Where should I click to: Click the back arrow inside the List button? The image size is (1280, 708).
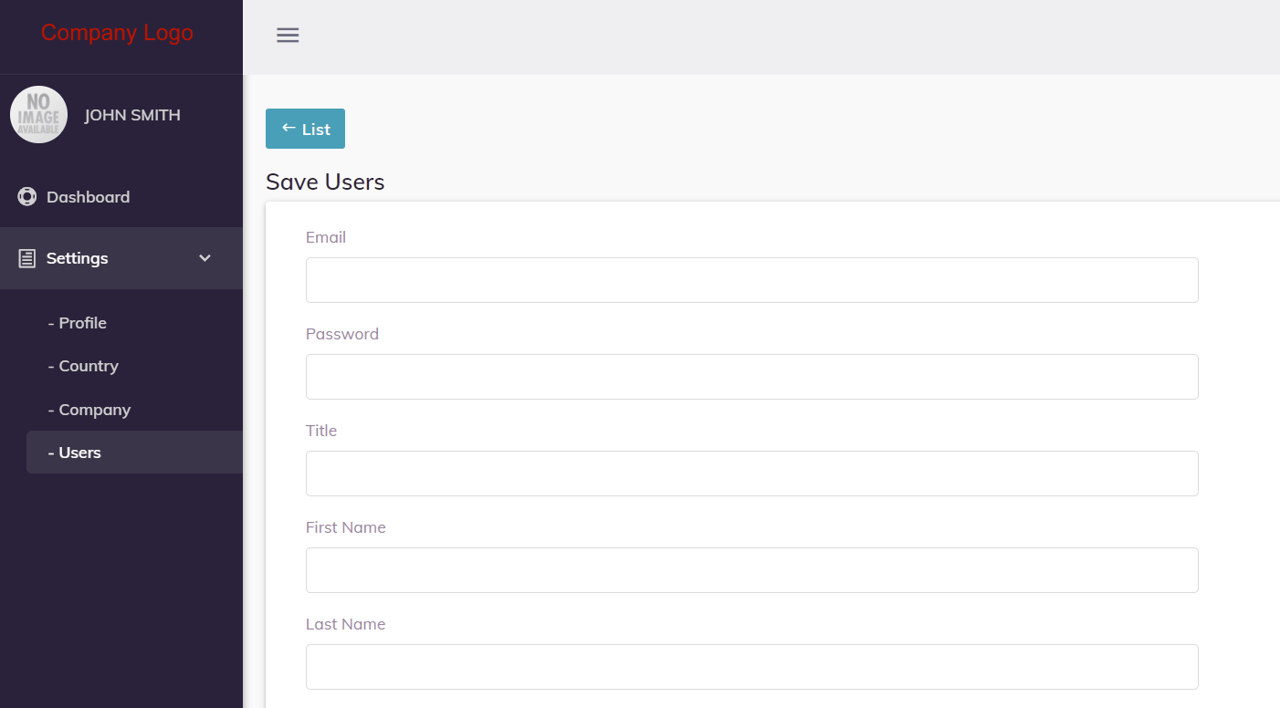289,128
